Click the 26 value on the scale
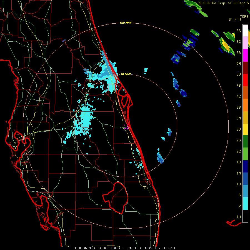Image resolution: width=250 pixels, height=250 pixels. [x=239, y=140]
